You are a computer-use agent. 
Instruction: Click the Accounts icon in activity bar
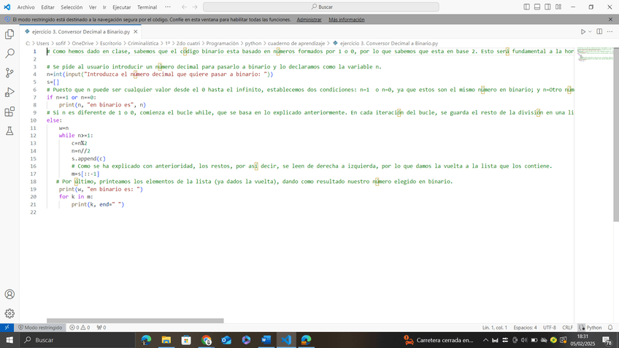point(9,294)
